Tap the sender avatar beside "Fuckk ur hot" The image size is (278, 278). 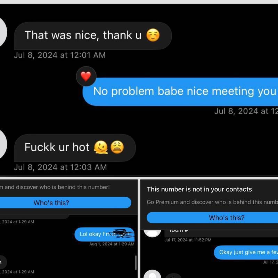pyautogui.click(x=3, y=144)
